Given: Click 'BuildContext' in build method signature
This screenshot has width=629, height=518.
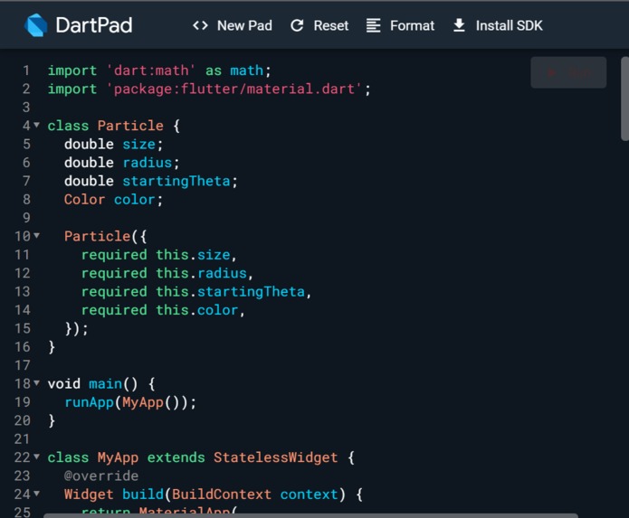Looking at the screenshot, I should tap(222, 494).
